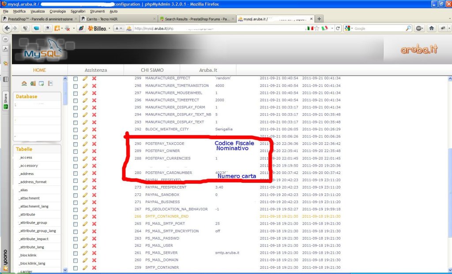Click the Aruba.it navigation link

pyautogui.click(x=208, y=70)
